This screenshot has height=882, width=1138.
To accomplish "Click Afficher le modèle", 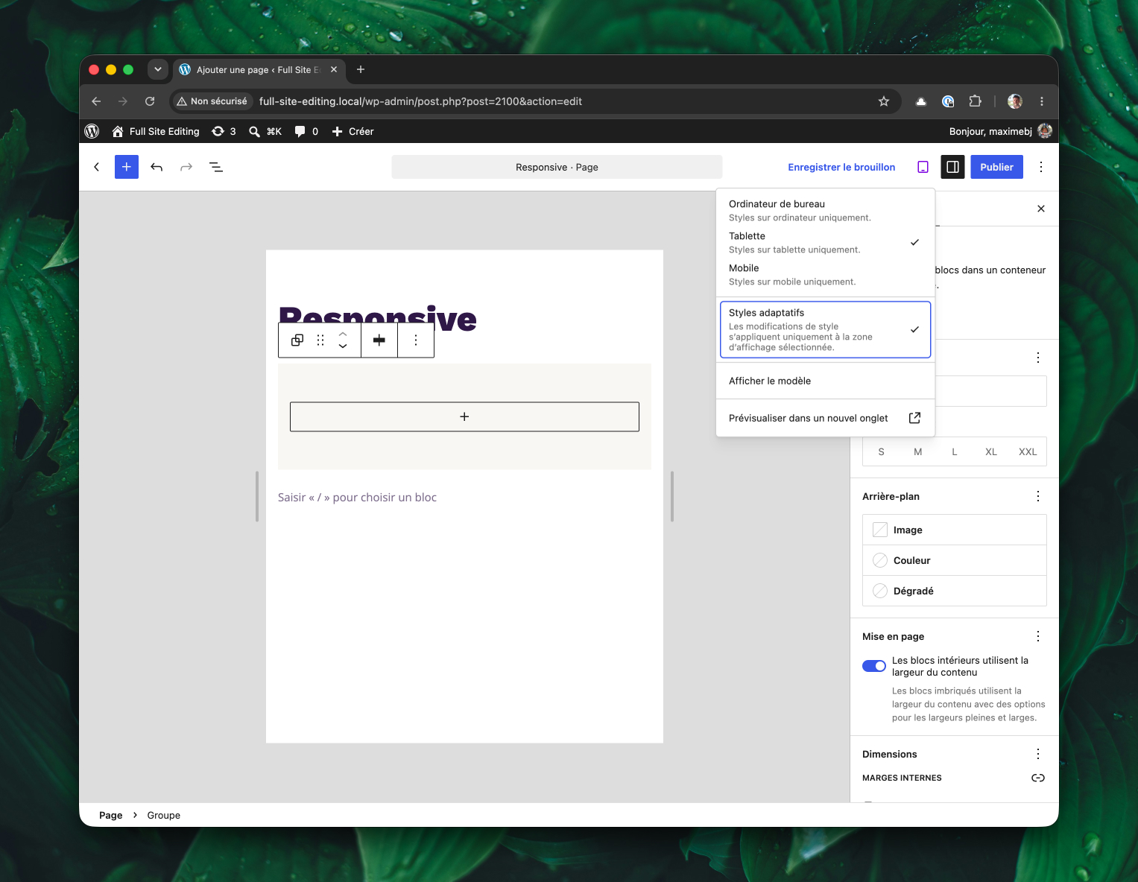I will point(825,381).
